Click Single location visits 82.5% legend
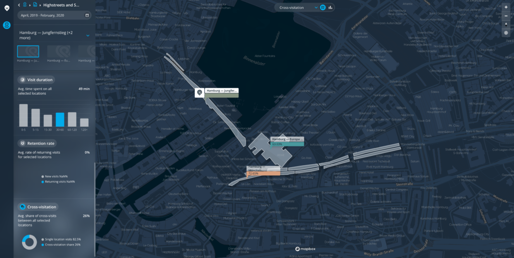 click(61, 239)
